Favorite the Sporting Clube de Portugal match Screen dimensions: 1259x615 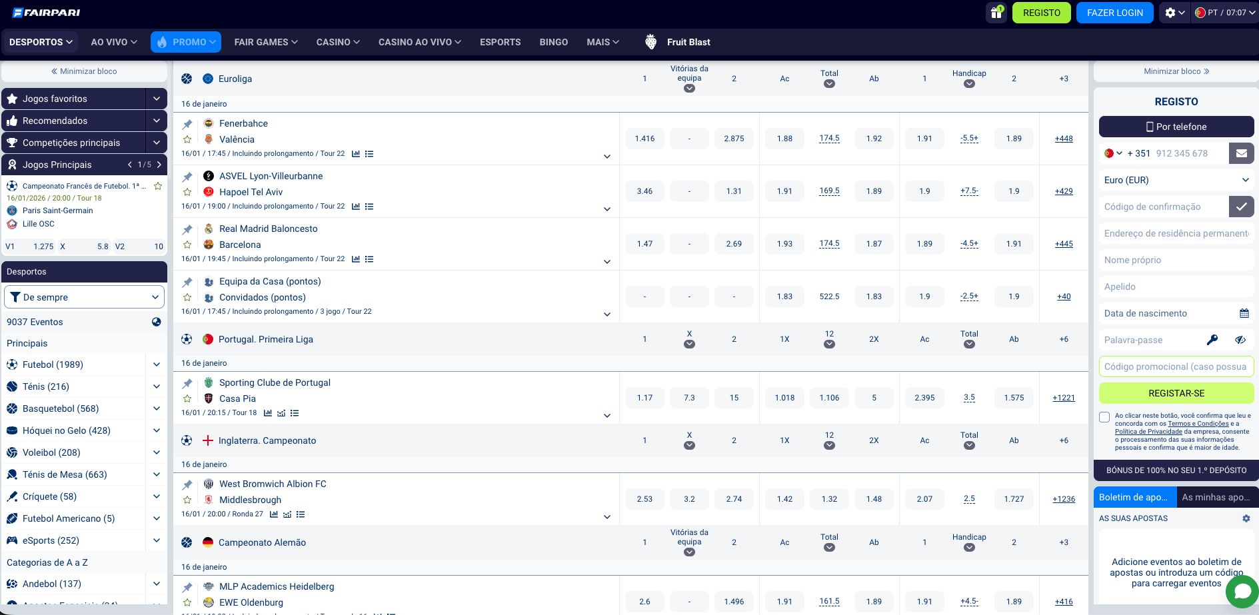187,398
